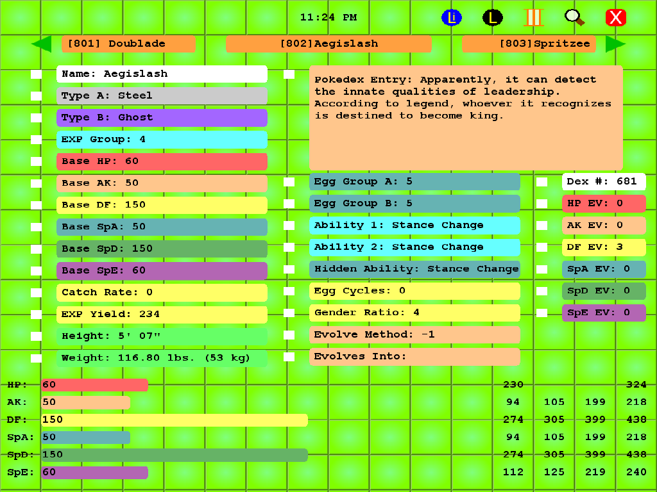
Task: Open the [803]Spritzee entry
Action: [x=529, y=44]
